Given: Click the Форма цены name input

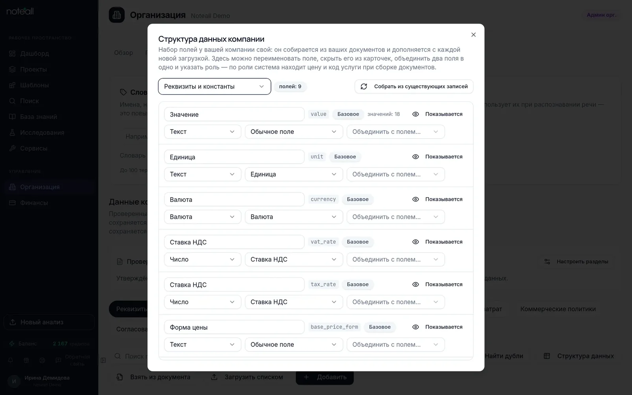Looking at the screenshot, I should (234, 327).
